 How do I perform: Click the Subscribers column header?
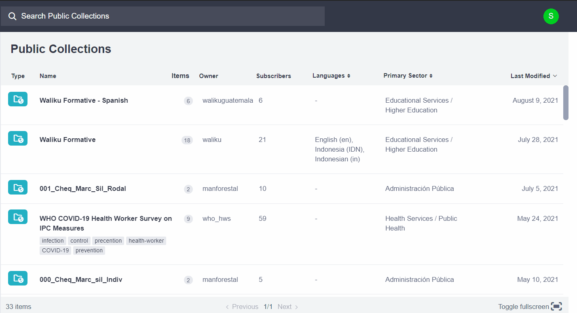pos(273,76)
